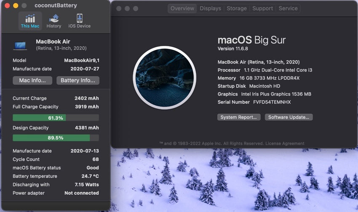Click the 89.5% capacity health bar
Viewport: 358px width, 212px height.
click(56, 138)
